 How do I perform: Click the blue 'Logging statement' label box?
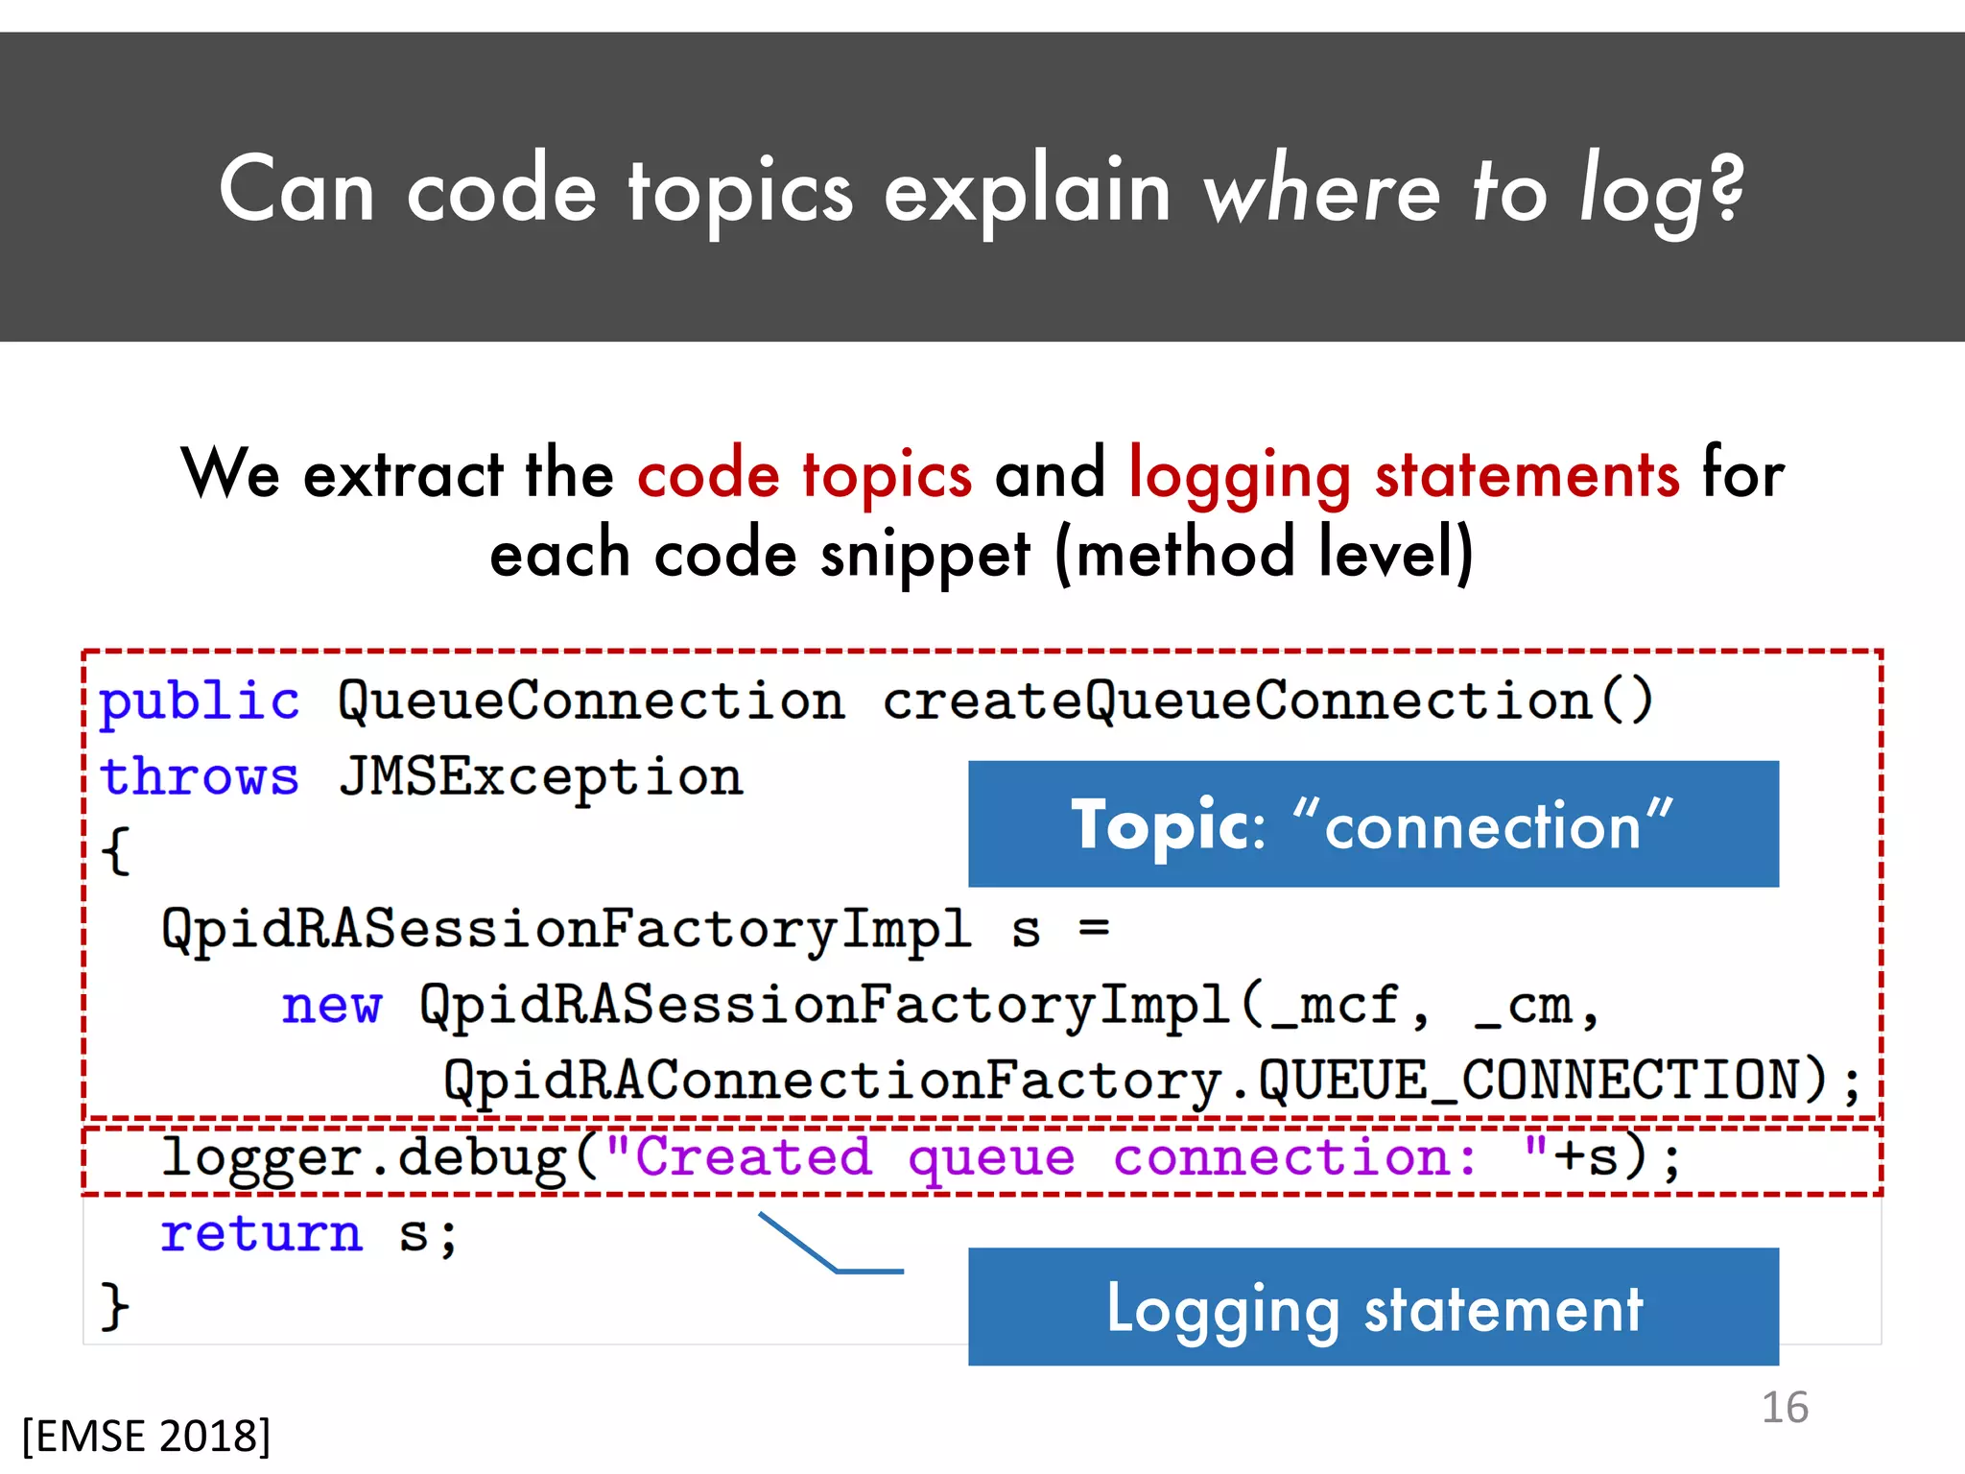[1373, 1307]
